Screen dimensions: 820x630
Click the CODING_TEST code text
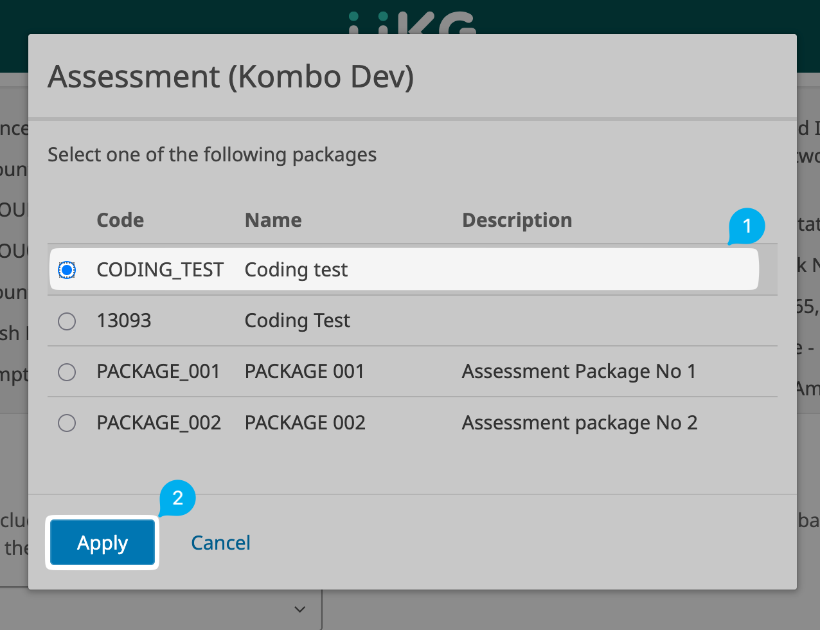pyautogui.click(x=160, y=270)
